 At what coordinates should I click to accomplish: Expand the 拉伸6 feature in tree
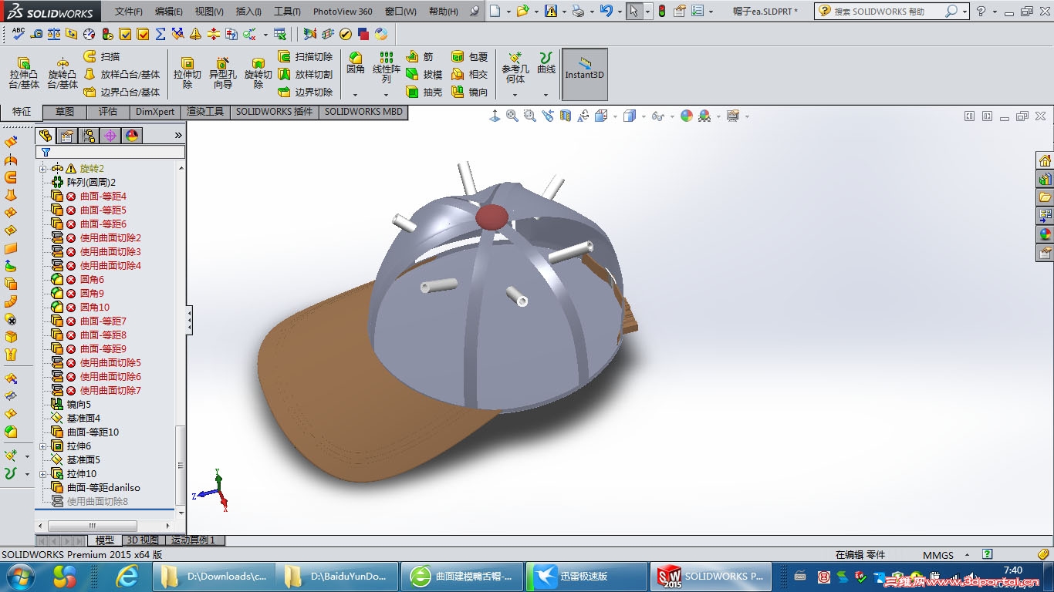click(42, 446)
